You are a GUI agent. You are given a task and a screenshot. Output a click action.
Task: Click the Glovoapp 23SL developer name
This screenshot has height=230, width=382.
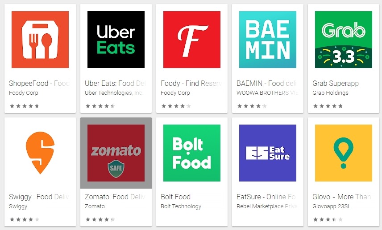click(332, 206)
